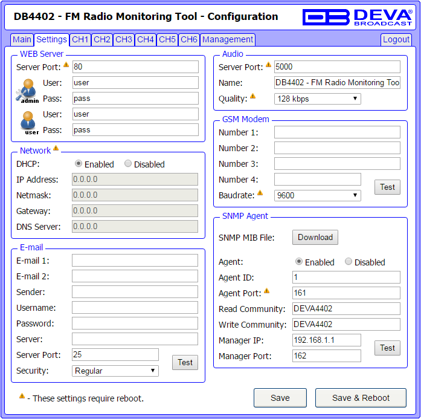The width and height of the screenshot is (421, 419).
Task: Open the E-mail Security dropdown
Action: [x=115, y=371]
